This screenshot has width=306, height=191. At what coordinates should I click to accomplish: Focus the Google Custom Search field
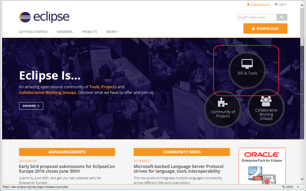click(x=257, y=17)
